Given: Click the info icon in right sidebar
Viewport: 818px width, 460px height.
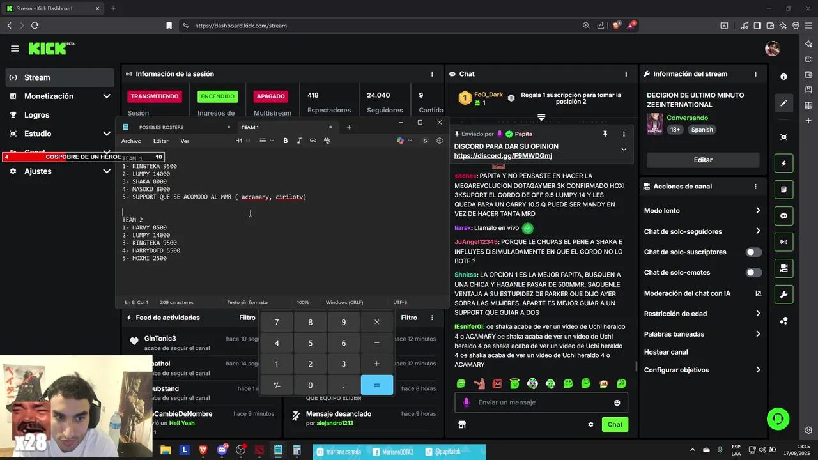Looking at the screenshot, I should [x=784, y=77].
